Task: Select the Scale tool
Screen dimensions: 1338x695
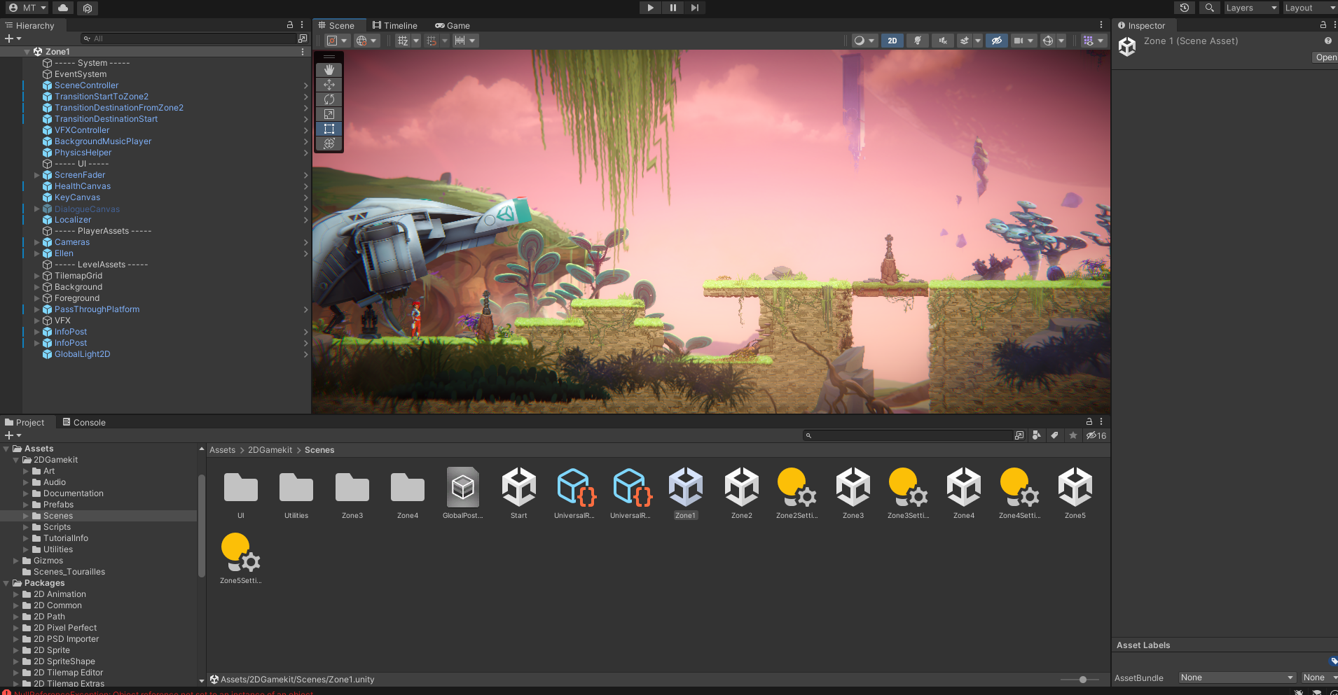Action: [329, 114]
